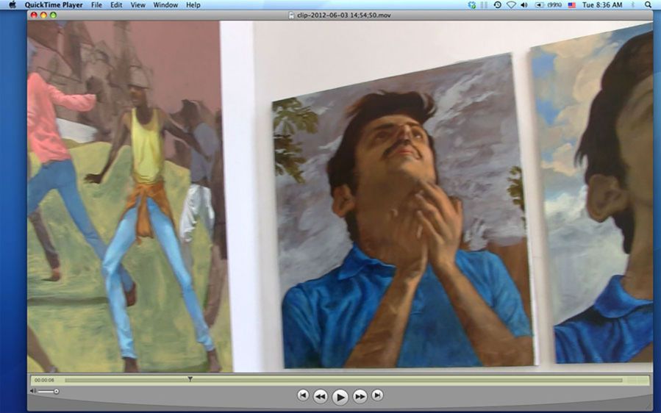Open the View menu

click(137, 5)
